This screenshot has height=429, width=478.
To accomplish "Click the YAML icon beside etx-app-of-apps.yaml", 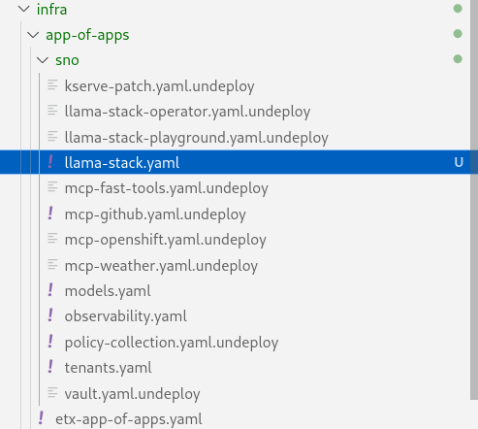I will (41, 417).
